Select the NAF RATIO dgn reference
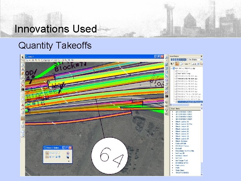241x181 pixels. pos(184,73)
